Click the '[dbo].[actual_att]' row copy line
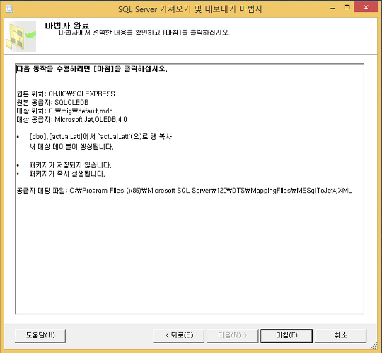 pos(100,137)
